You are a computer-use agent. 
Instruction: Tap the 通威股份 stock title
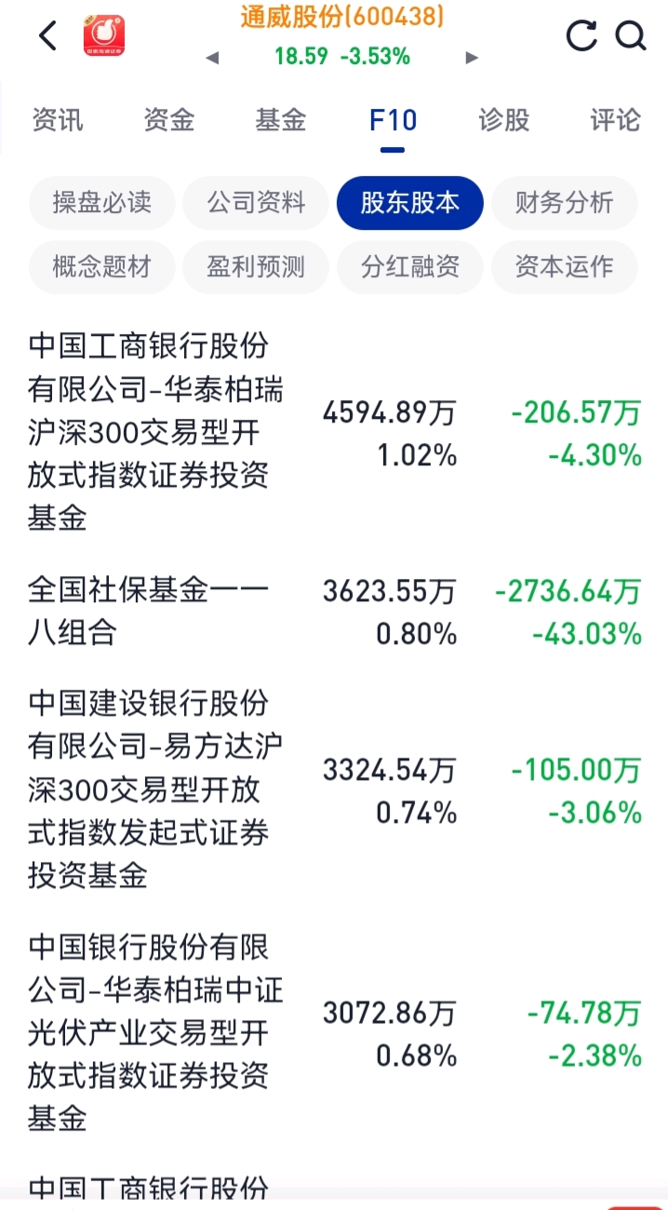341,17
